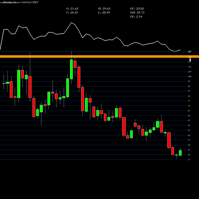Click the NASDAQ CRMT chart title
This screenshot has height=199, width=199.
30,2
